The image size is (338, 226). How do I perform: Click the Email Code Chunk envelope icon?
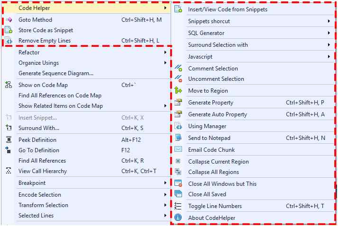tap(178, 149)
